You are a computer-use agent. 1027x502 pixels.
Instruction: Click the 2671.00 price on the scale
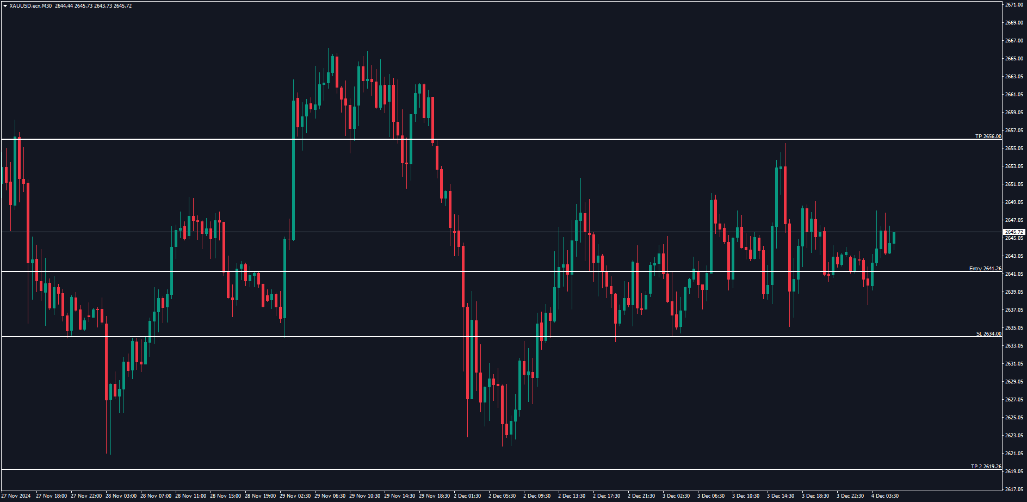pyautogui.click(x=1014, y=5)
